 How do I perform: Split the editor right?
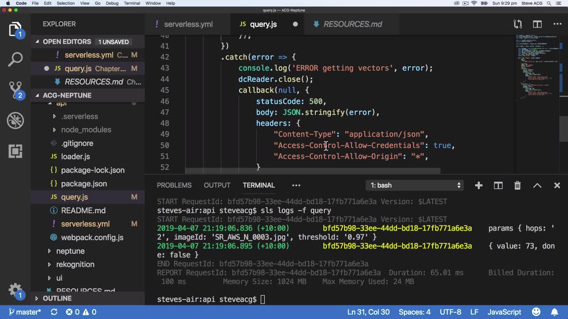537,24
